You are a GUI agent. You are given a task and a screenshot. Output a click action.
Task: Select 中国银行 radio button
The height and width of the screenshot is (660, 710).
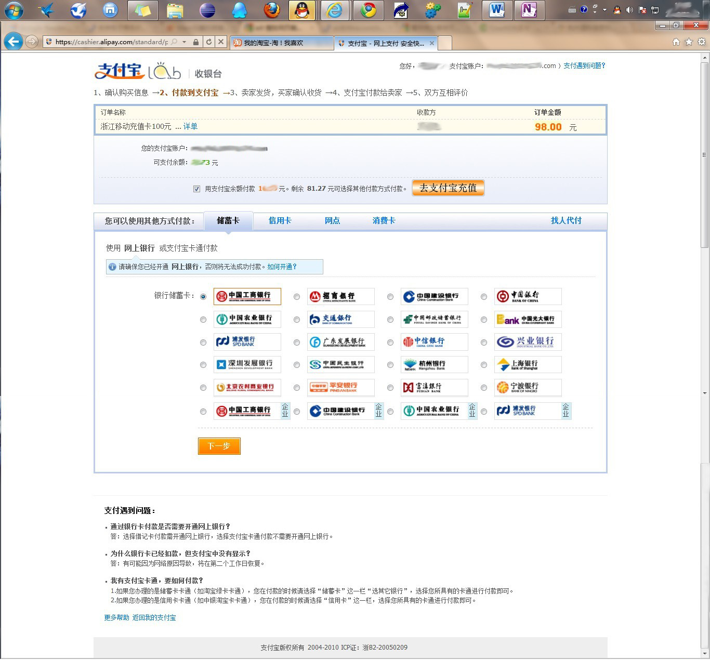[x=484, y=297]
